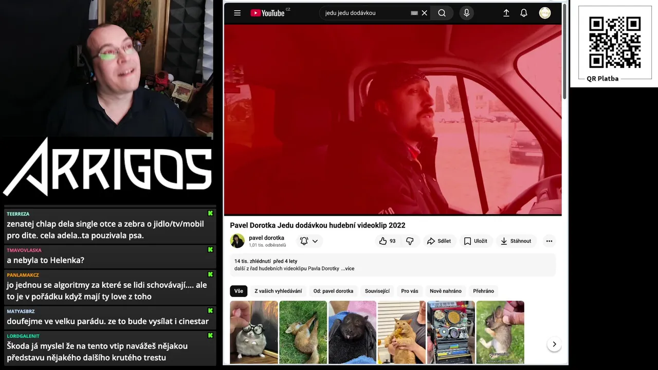Click the magnifier search button

point(442,13)
